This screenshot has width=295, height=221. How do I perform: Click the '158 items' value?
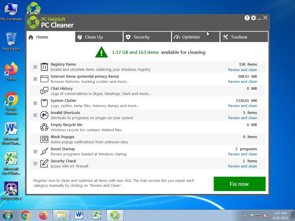tap(248, 64)
